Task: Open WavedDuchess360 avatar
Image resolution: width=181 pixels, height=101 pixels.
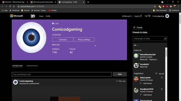Action: [136, 56]
